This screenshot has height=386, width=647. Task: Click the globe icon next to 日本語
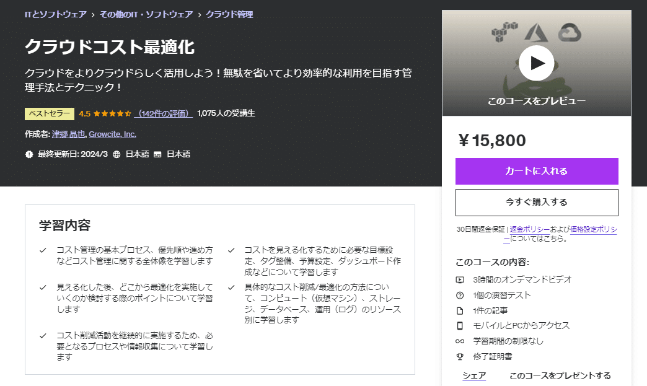(x=117, y=154)
